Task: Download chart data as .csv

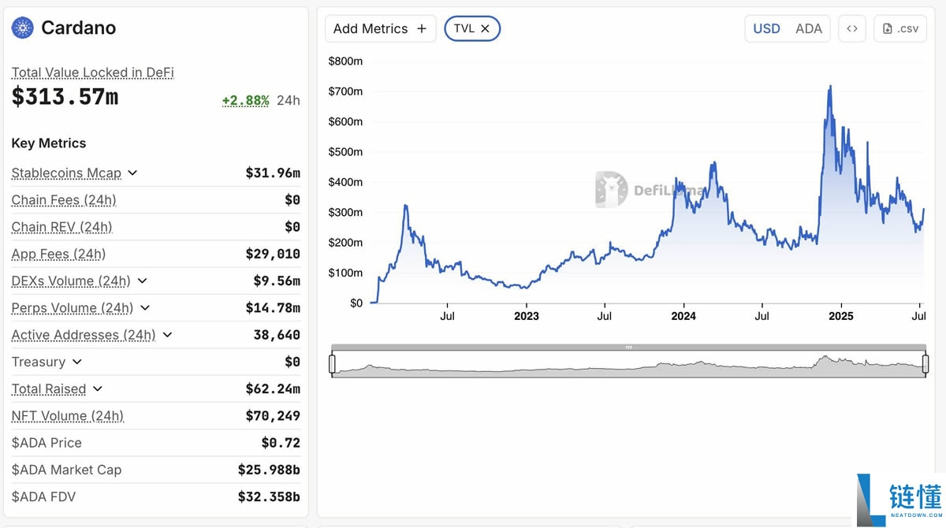Action: [x=900, y=29]
